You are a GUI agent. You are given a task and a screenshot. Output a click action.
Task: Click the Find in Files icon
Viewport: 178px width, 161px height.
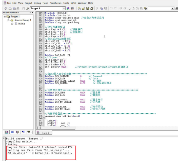146,8
